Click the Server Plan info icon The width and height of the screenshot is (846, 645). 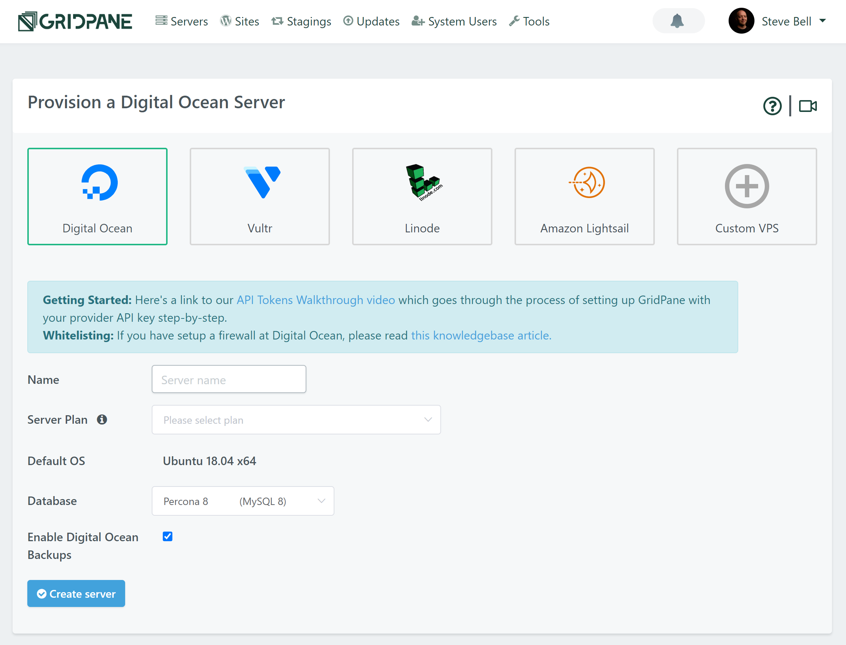point(102,420)
